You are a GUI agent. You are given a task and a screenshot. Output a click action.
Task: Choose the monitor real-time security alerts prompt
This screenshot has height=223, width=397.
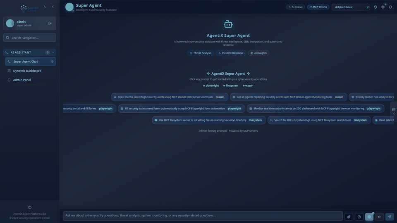pyautogui.click(x=316, y=109)
